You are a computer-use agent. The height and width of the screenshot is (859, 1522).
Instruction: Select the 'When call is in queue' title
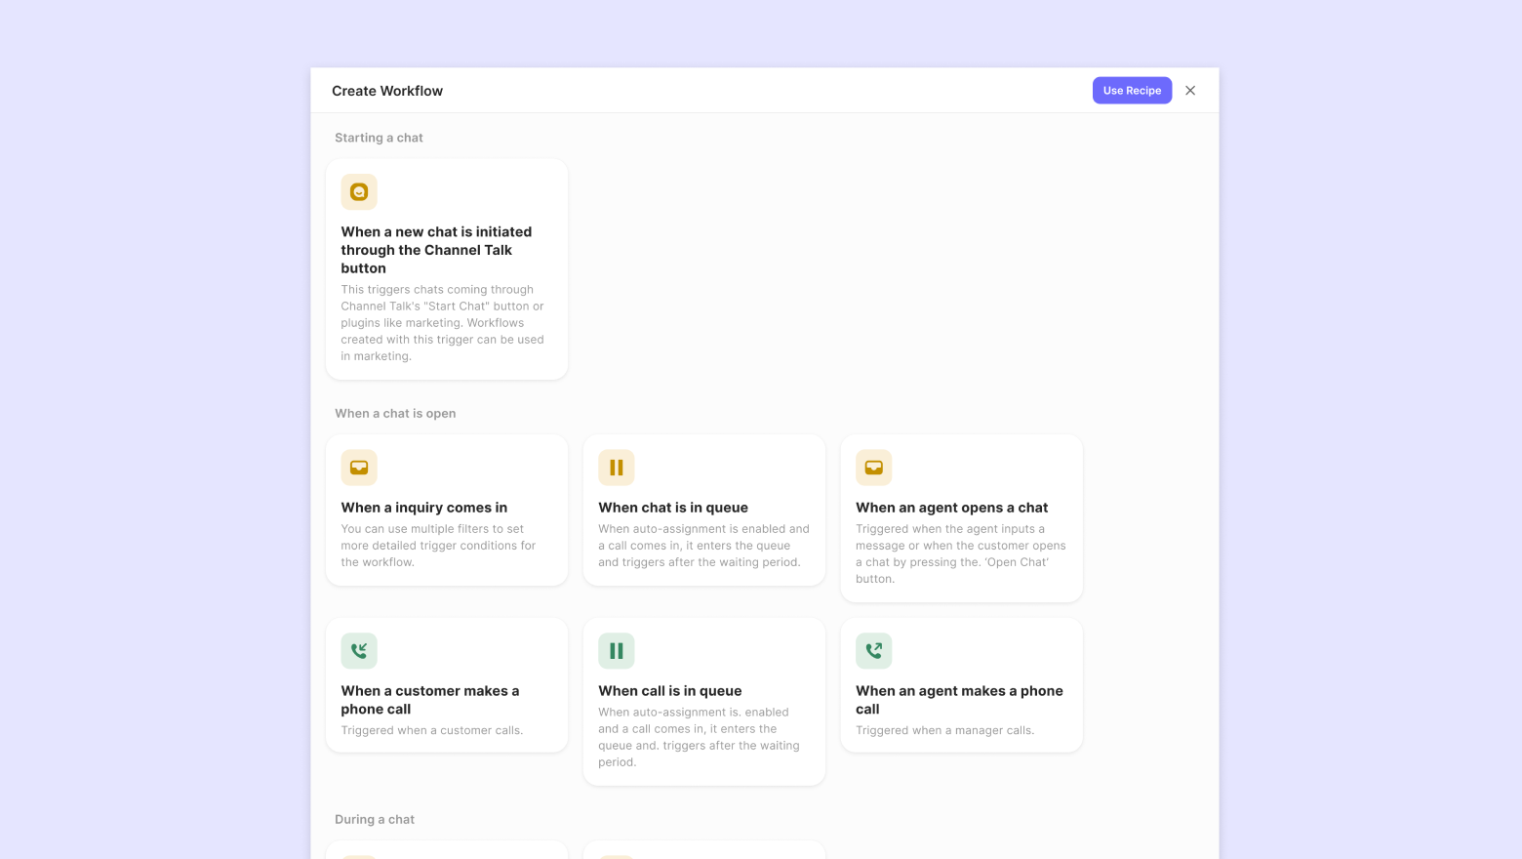pos(670,691)
